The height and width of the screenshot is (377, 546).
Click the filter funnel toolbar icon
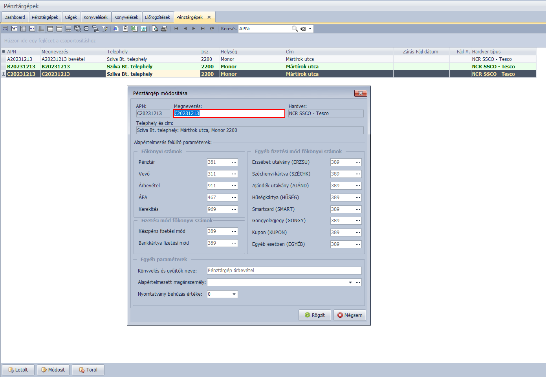(104, 29)
